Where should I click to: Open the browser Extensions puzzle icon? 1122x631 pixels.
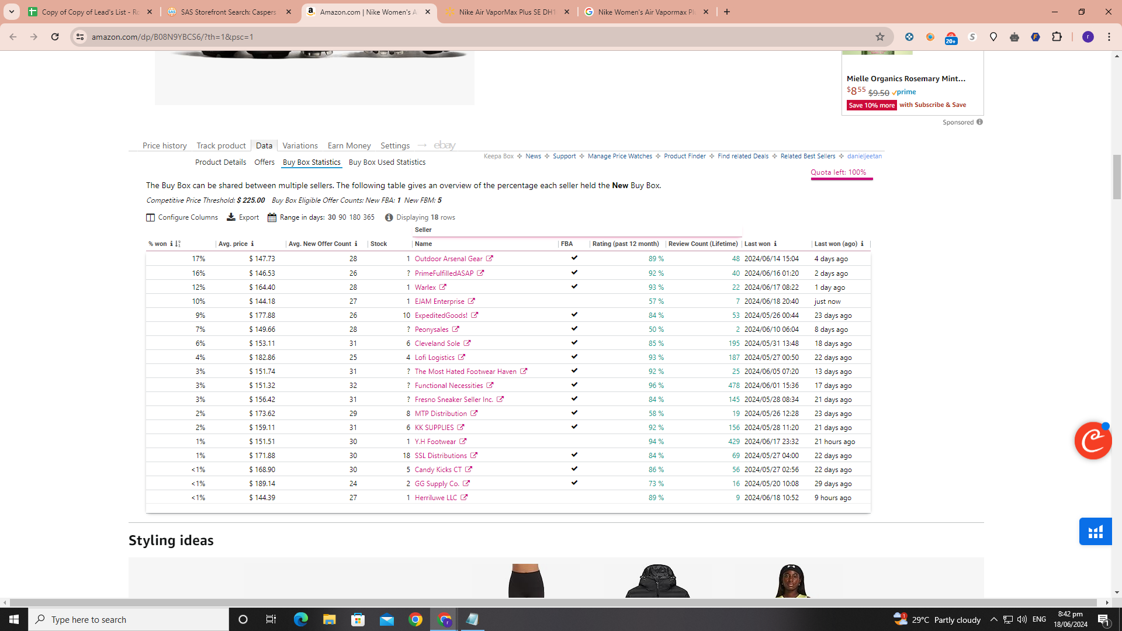coord(1057,37)
